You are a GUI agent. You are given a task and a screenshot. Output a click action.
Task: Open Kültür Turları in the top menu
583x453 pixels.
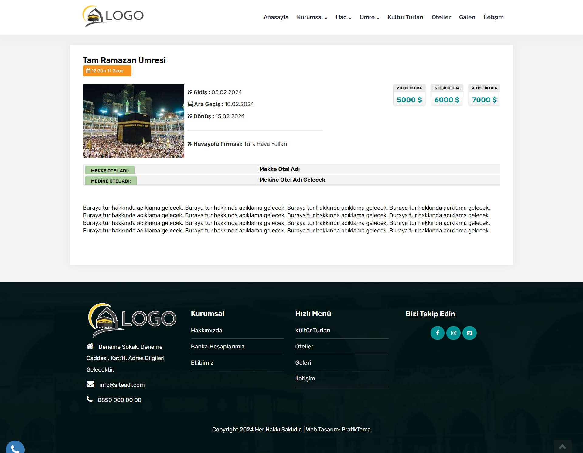(x=405, y=17)
